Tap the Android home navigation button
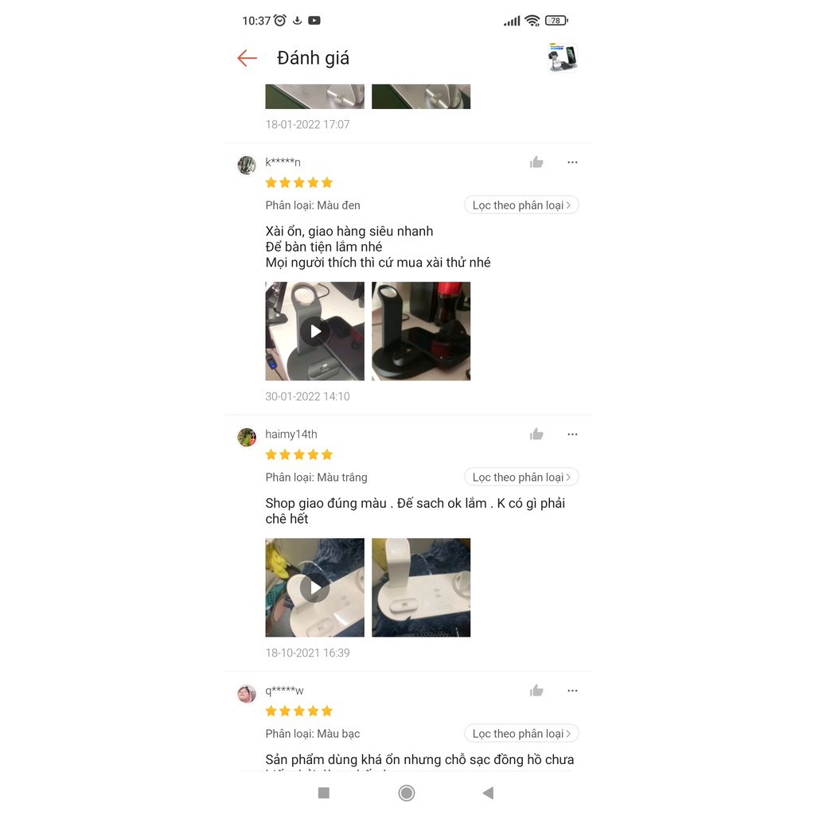 407,793
